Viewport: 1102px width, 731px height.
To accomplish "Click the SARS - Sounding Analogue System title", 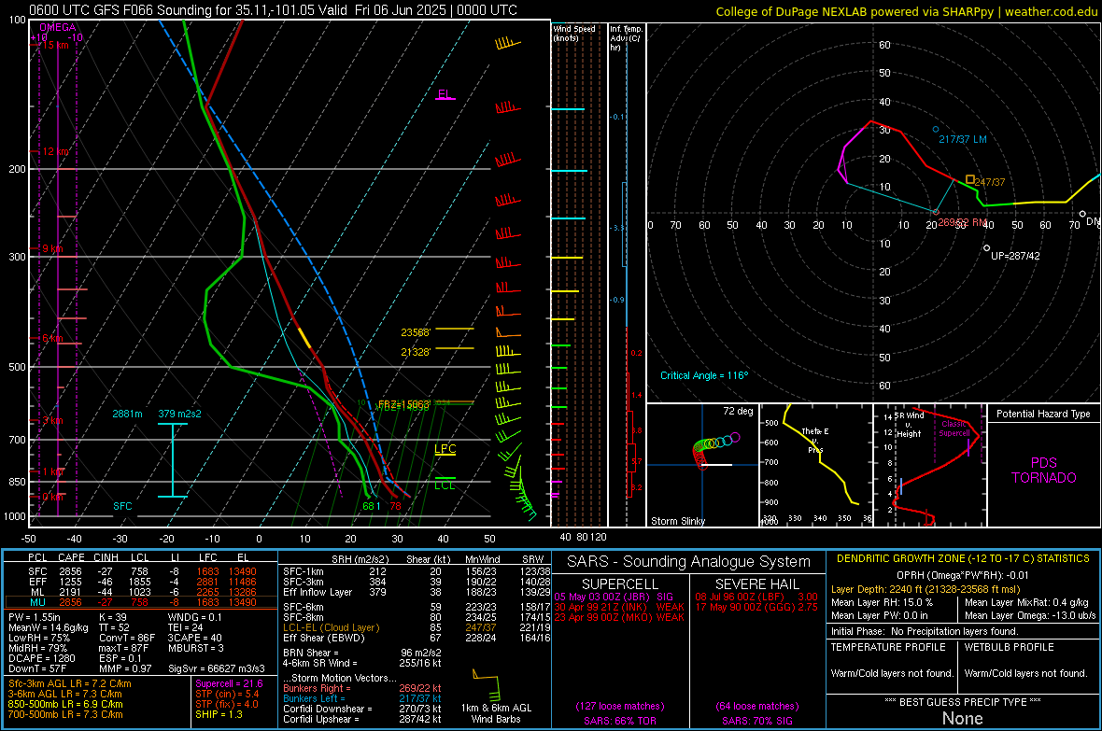I will (689, 562).
